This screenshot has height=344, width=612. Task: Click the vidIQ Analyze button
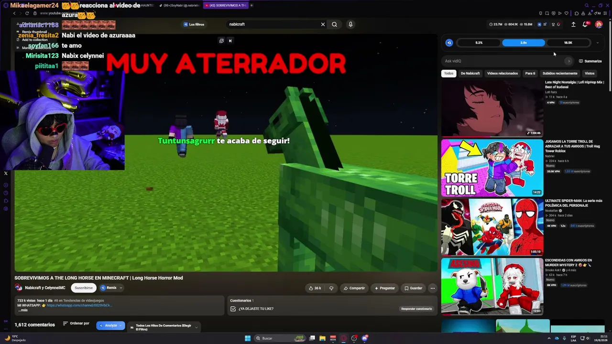[x=110, y=325]
